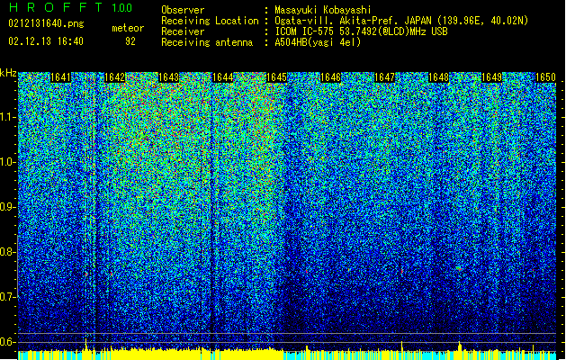The image size is (566, 360).
Task: Click the kHz axis unit label
Action: tap(8, 73)
